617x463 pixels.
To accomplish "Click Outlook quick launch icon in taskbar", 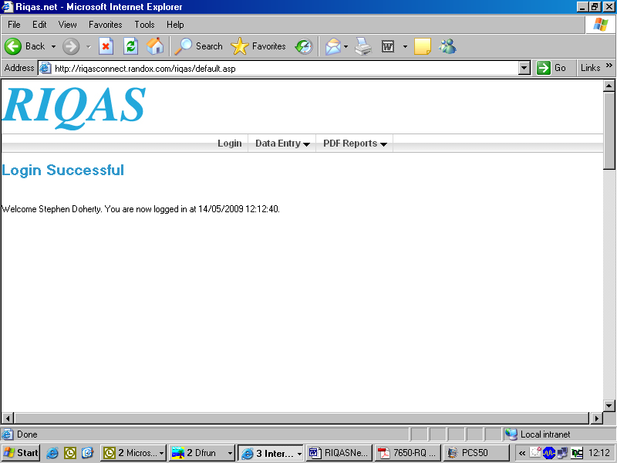I will [69, 453].
